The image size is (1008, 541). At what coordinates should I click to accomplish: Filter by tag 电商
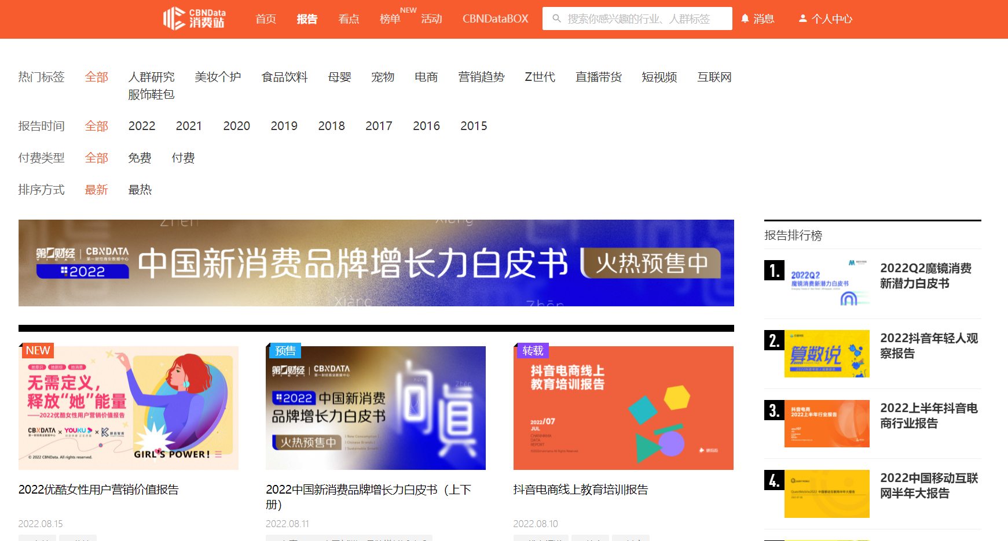426,77
